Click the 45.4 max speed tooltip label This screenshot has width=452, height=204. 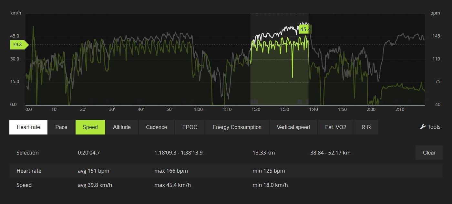[x=305, y=30]
